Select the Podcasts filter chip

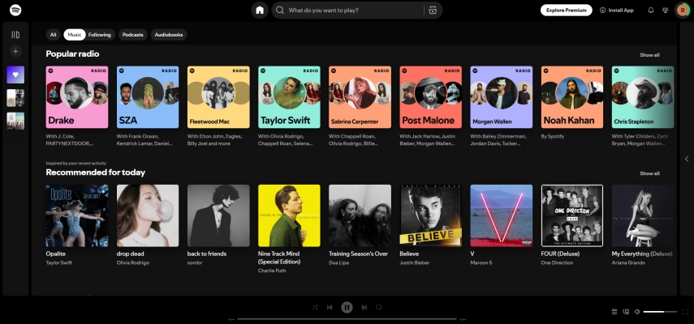(x=133, y=35)
